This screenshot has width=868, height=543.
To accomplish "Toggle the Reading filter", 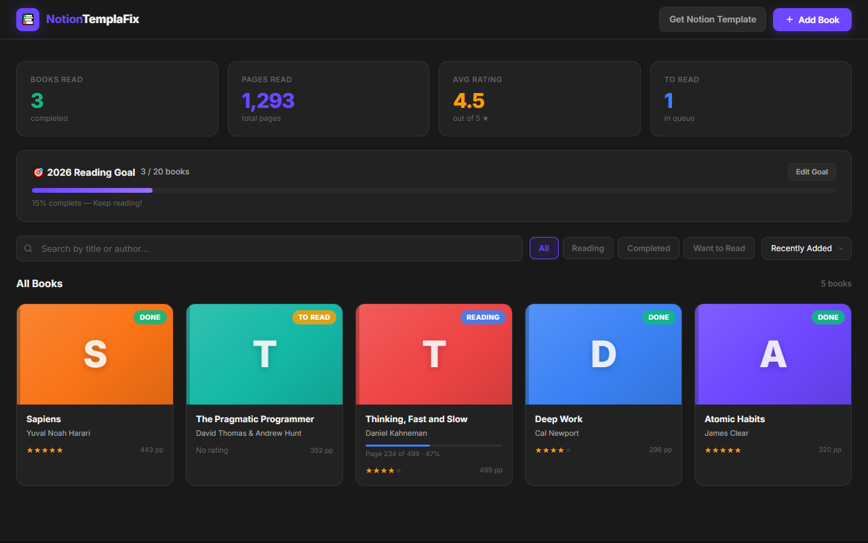I will (x=588, y=248).
